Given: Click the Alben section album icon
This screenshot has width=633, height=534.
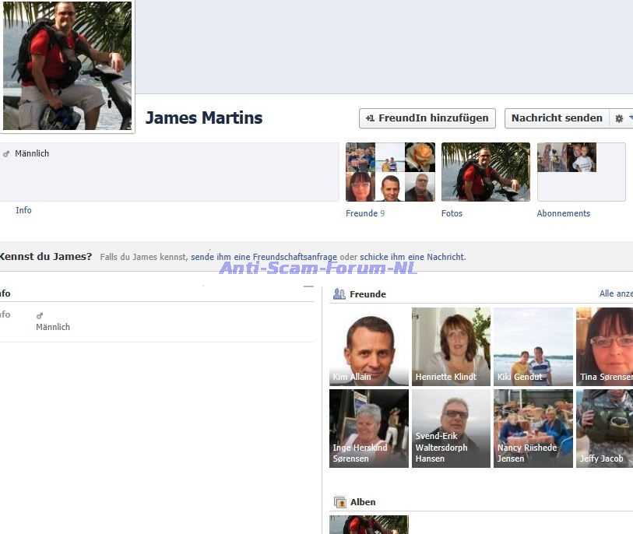Looking at the screenshot, I should coord(339,502).
